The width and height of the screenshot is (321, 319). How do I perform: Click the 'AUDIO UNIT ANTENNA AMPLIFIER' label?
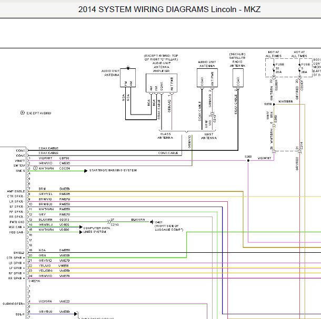point(162,67)
